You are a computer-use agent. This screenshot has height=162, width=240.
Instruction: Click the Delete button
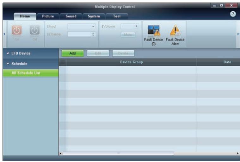pyautogui.click(x=123, y=53)
